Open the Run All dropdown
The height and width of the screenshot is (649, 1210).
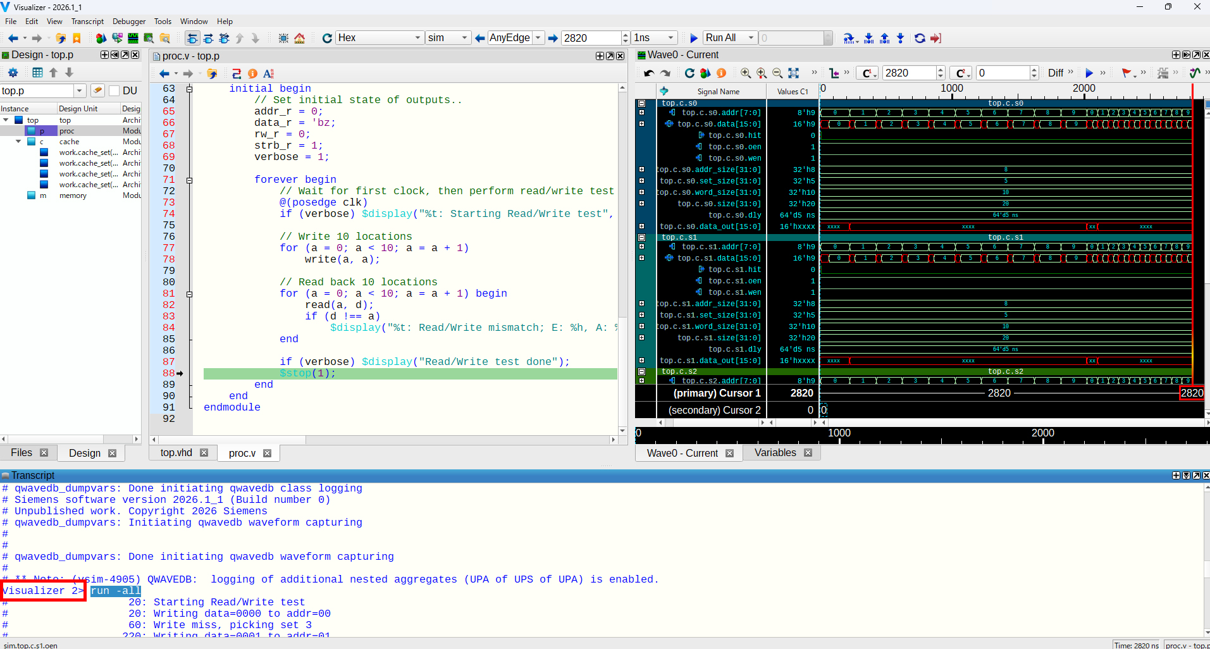tap(730, 38)
